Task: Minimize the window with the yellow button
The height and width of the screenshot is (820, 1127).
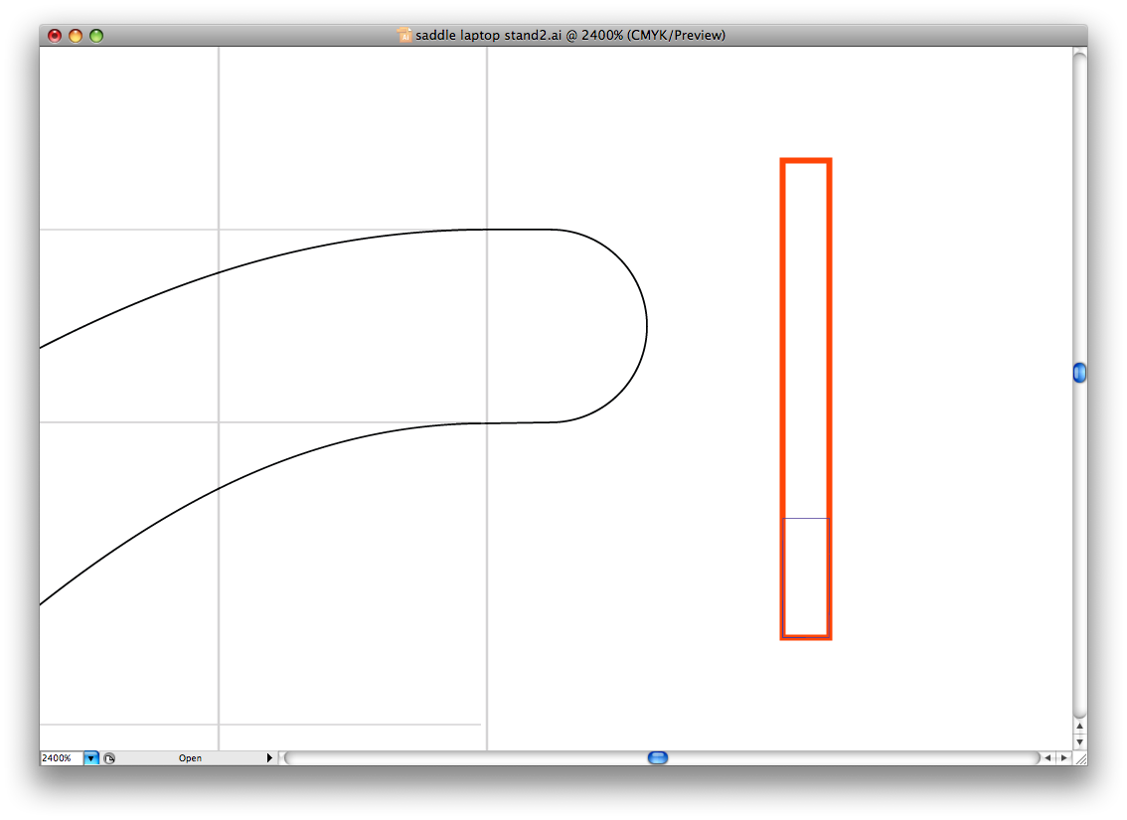Action: tap(76, 35)
